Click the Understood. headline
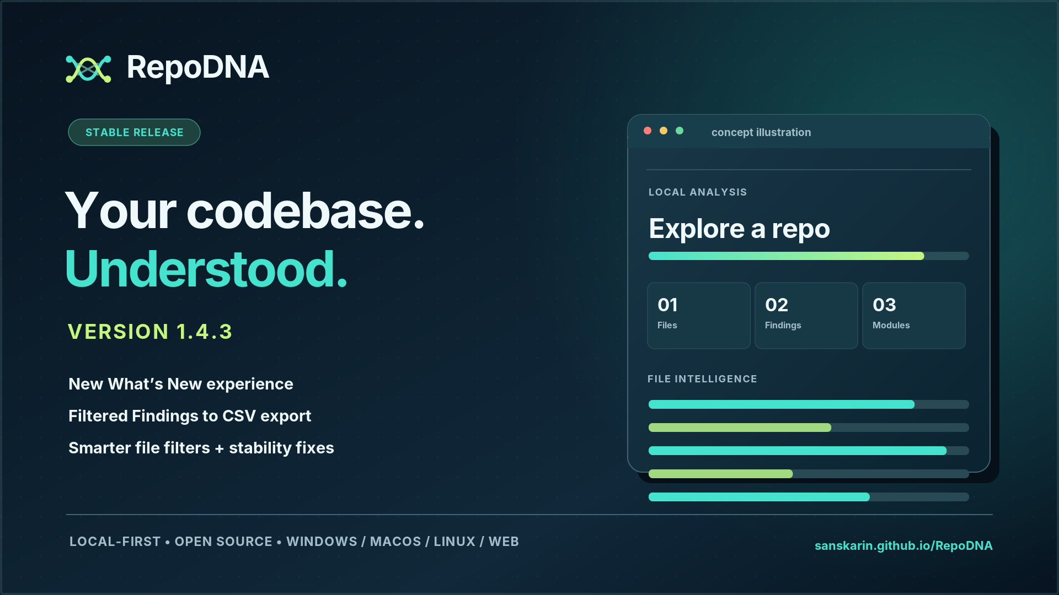This screenshot has width=1059, height=595. click(x=206, y=269)
